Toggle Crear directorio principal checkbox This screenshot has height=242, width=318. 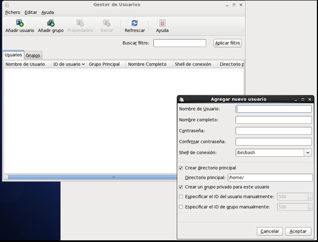(x=181, y=168)
